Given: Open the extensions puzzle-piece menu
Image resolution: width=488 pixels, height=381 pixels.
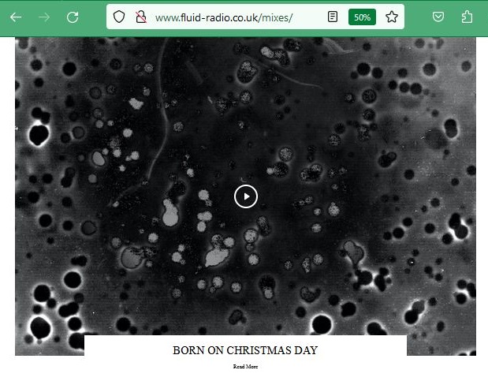Looking at the screenshot, I should 467,17.
